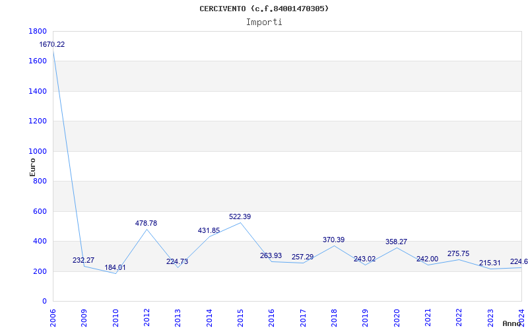Click the Anno x-axis title
Screen dimensions: 528x330
(x=511, y=323)
